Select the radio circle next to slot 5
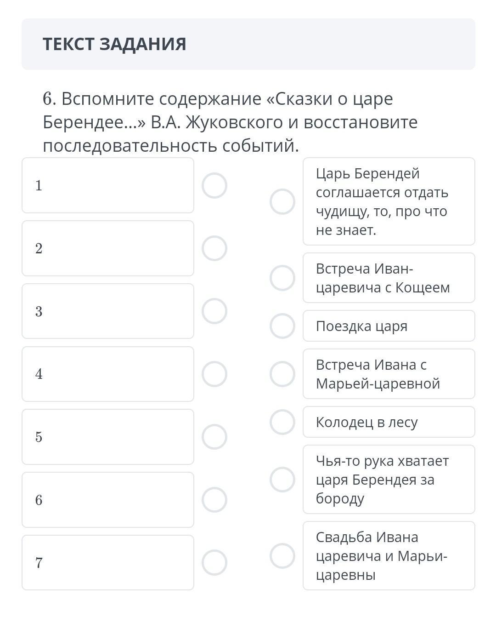 click(x=214, y=437)
